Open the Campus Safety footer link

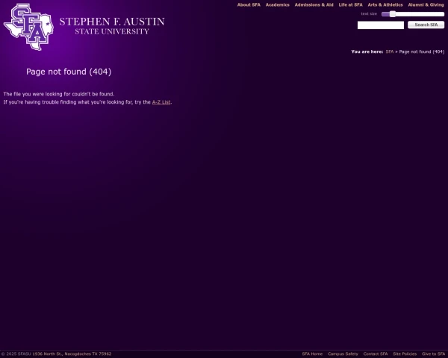click(x=343, y=354)
